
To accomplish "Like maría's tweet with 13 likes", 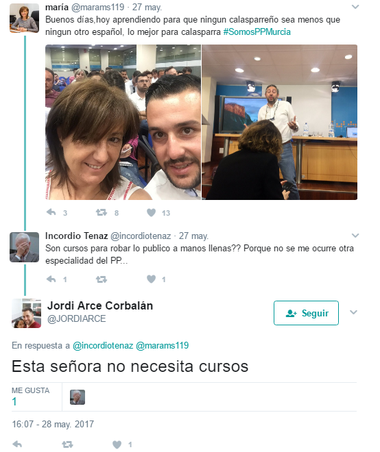I will (151, 212).
